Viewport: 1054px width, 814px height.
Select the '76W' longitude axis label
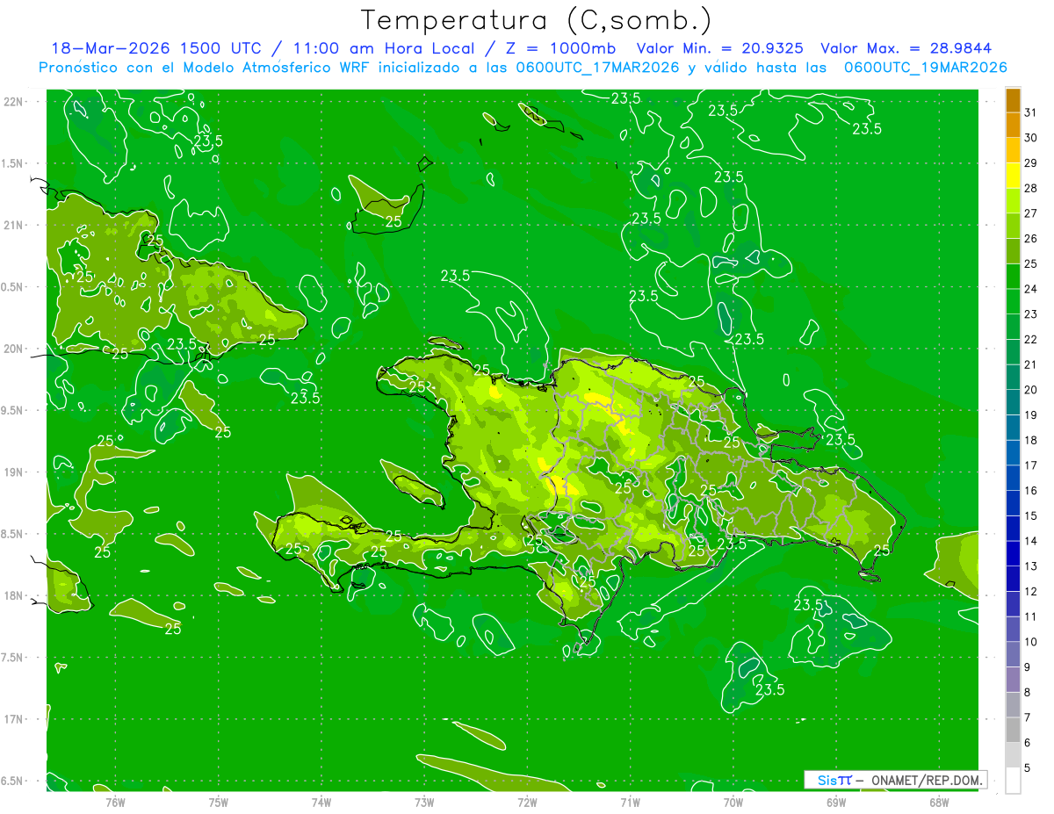coord(115,803)
